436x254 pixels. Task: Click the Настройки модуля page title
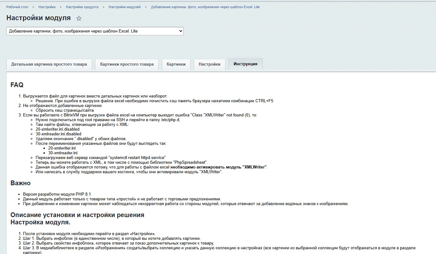pyautogui.click(x=38, y=18)
